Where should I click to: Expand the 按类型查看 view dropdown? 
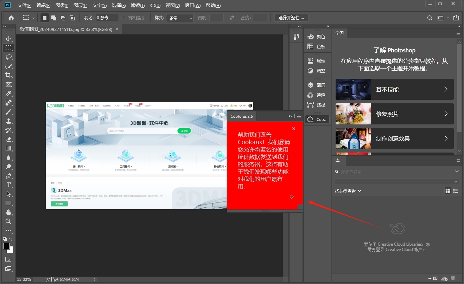(x=348, y=191)
